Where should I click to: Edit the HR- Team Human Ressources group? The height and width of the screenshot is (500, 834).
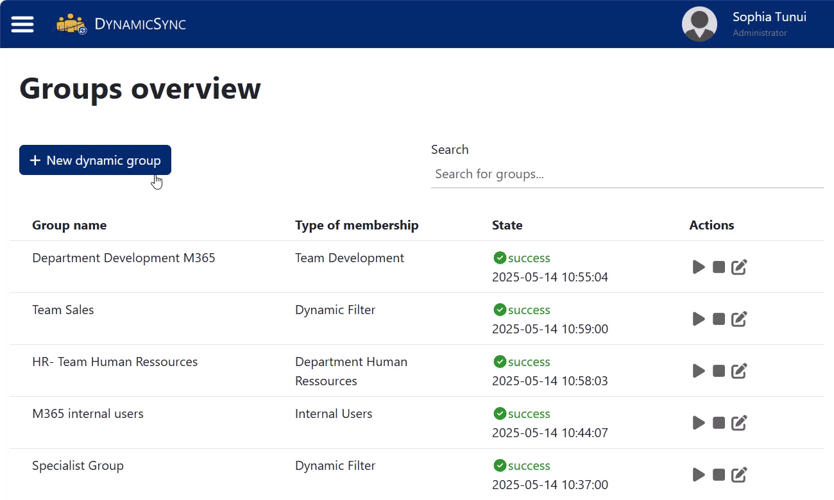(x=739, y=371)
